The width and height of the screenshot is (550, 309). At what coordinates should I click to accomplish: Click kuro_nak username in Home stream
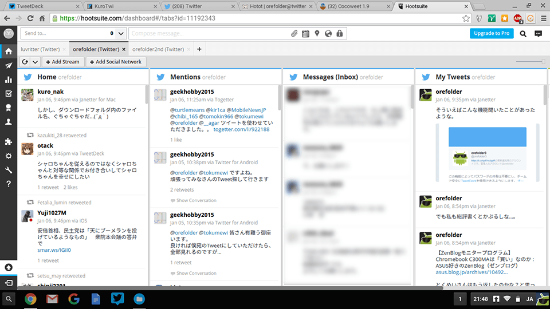[50, 92]
